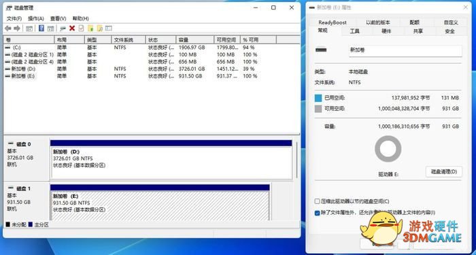Viewport: 476px width, 255px height.
Task: Click the drive icon next to the volume name field
Action: click(x=321, y=50)
